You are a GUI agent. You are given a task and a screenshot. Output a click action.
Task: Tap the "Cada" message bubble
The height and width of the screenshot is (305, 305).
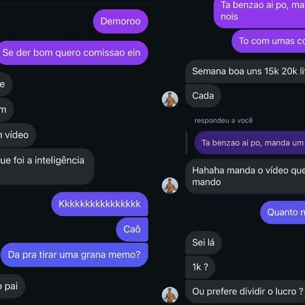click(x=203, y=96)
